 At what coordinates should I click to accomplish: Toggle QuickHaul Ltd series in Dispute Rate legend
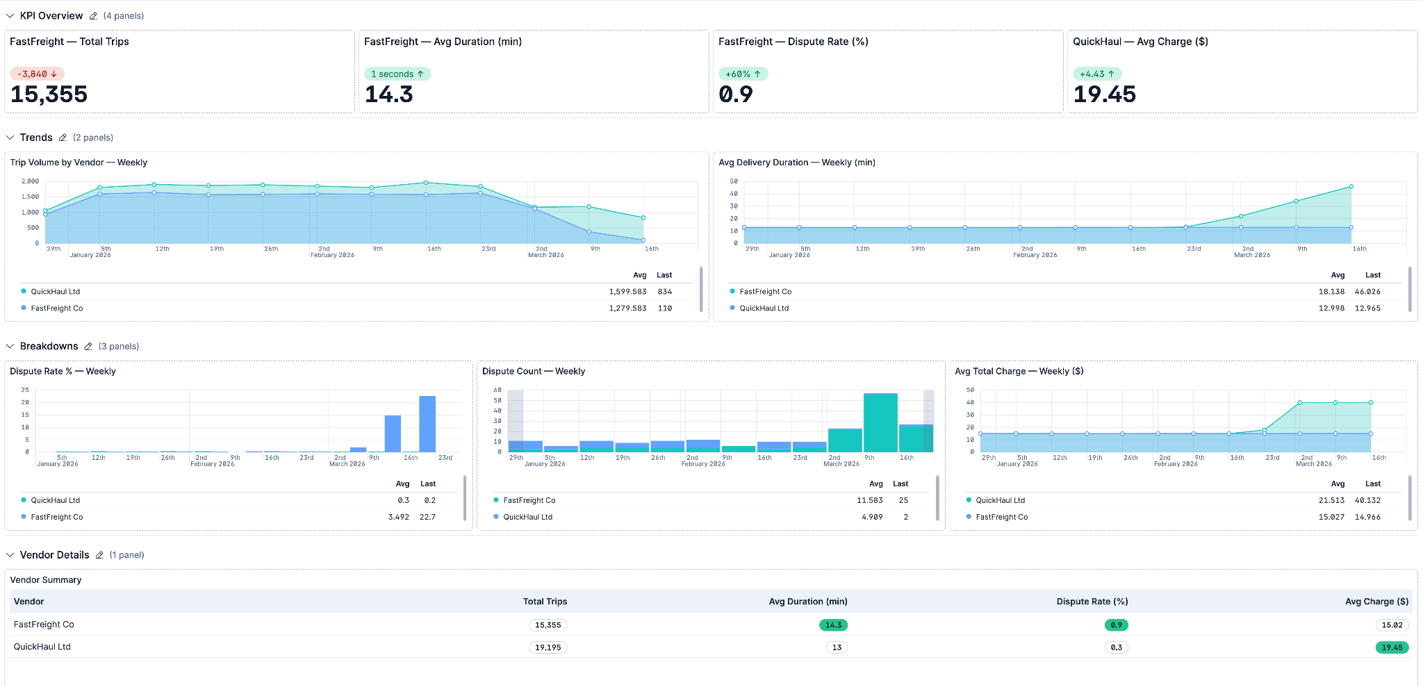[55, 501]
